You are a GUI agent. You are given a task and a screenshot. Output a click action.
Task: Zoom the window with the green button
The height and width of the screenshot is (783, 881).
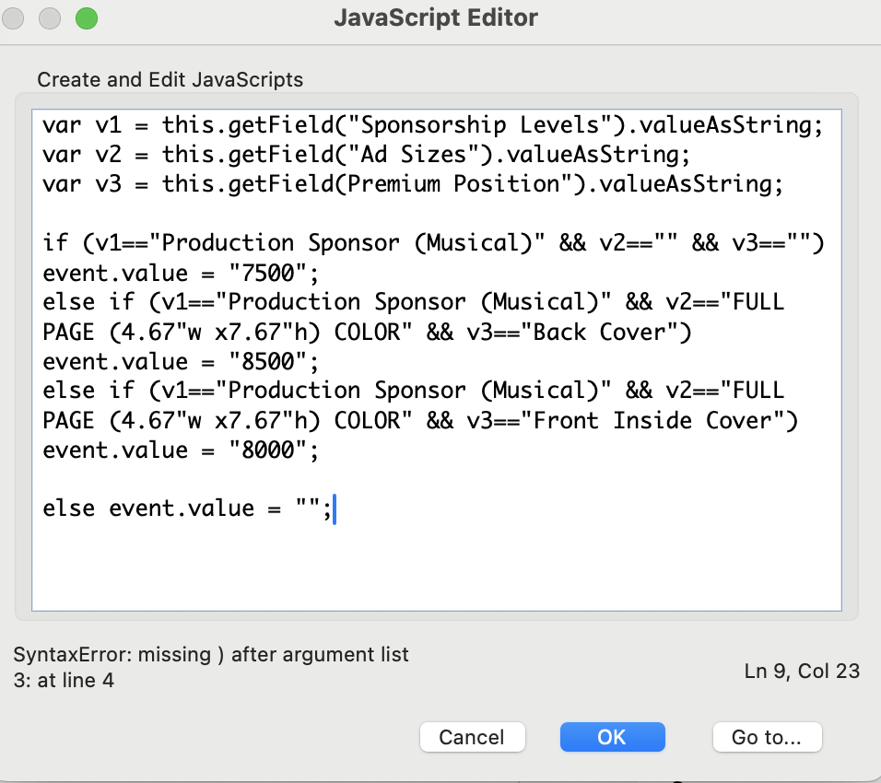86,18
